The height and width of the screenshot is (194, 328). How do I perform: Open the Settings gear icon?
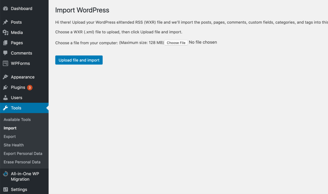[5, 189]
